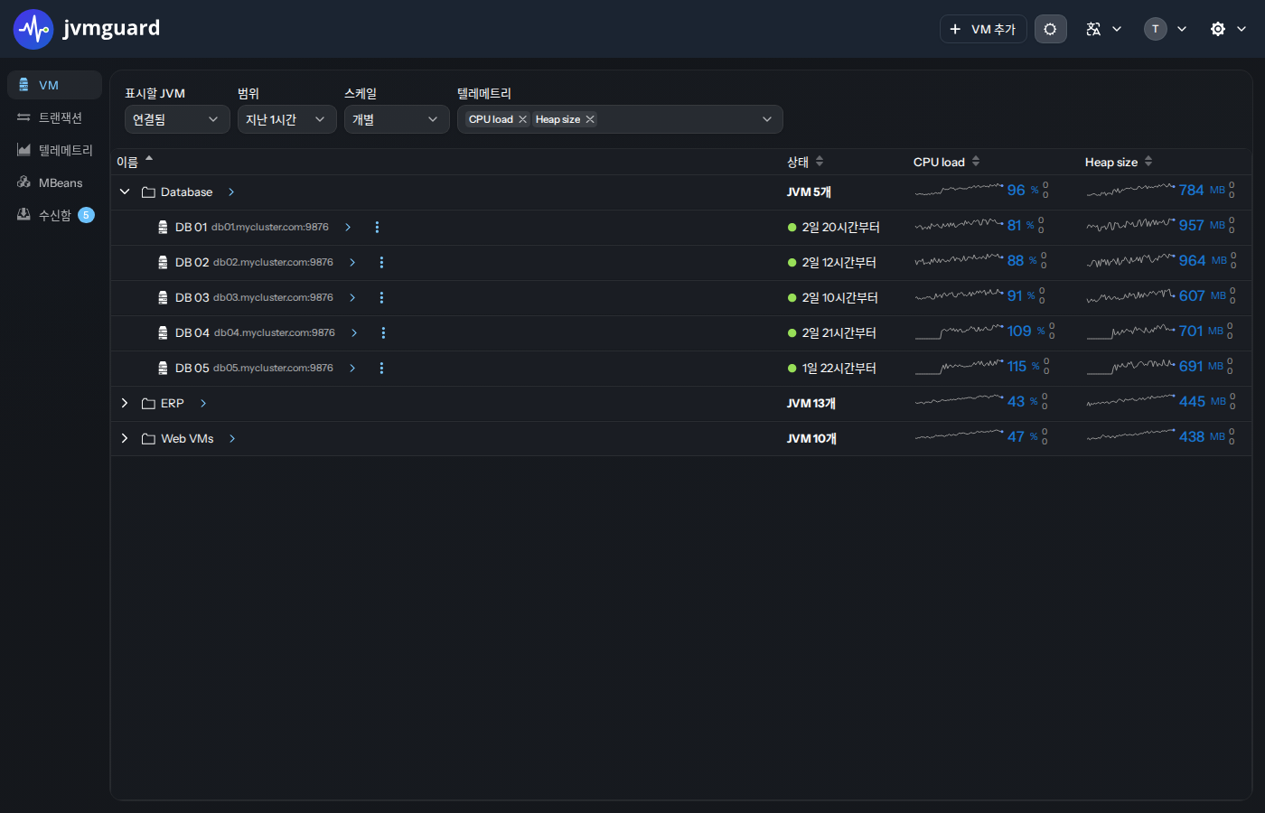Click the DB 05 server icon
The image size is (1265, 813).
pos(163,369)
